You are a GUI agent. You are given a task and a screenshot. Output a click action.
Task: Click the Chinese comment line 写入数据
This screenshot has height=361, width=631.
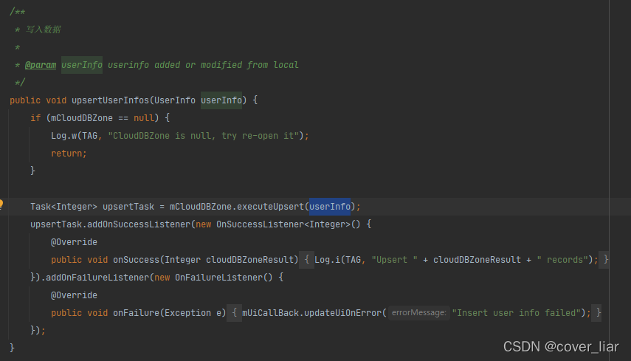click(43, 30)
